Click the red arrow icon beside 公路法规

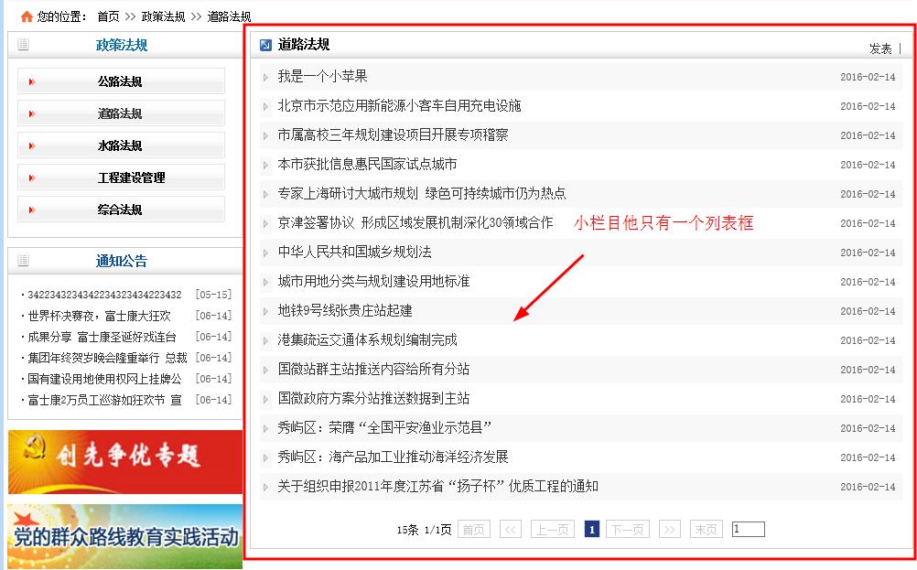click(x=32, y=82)
